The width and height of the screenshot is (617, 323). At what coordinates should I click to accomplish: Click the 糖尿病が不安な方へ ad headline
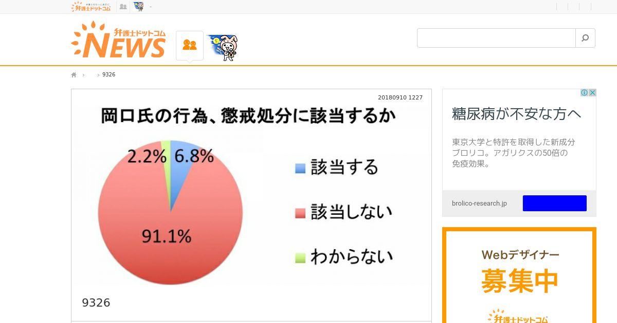tap(517, 114)
